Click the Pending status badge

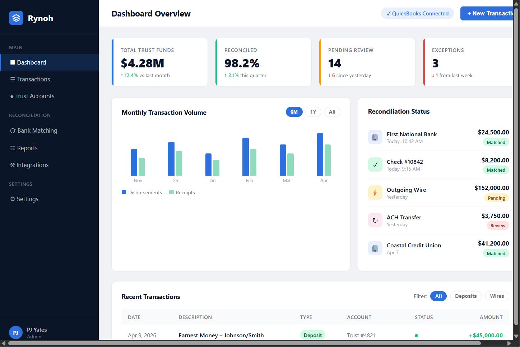click(497, 198)
